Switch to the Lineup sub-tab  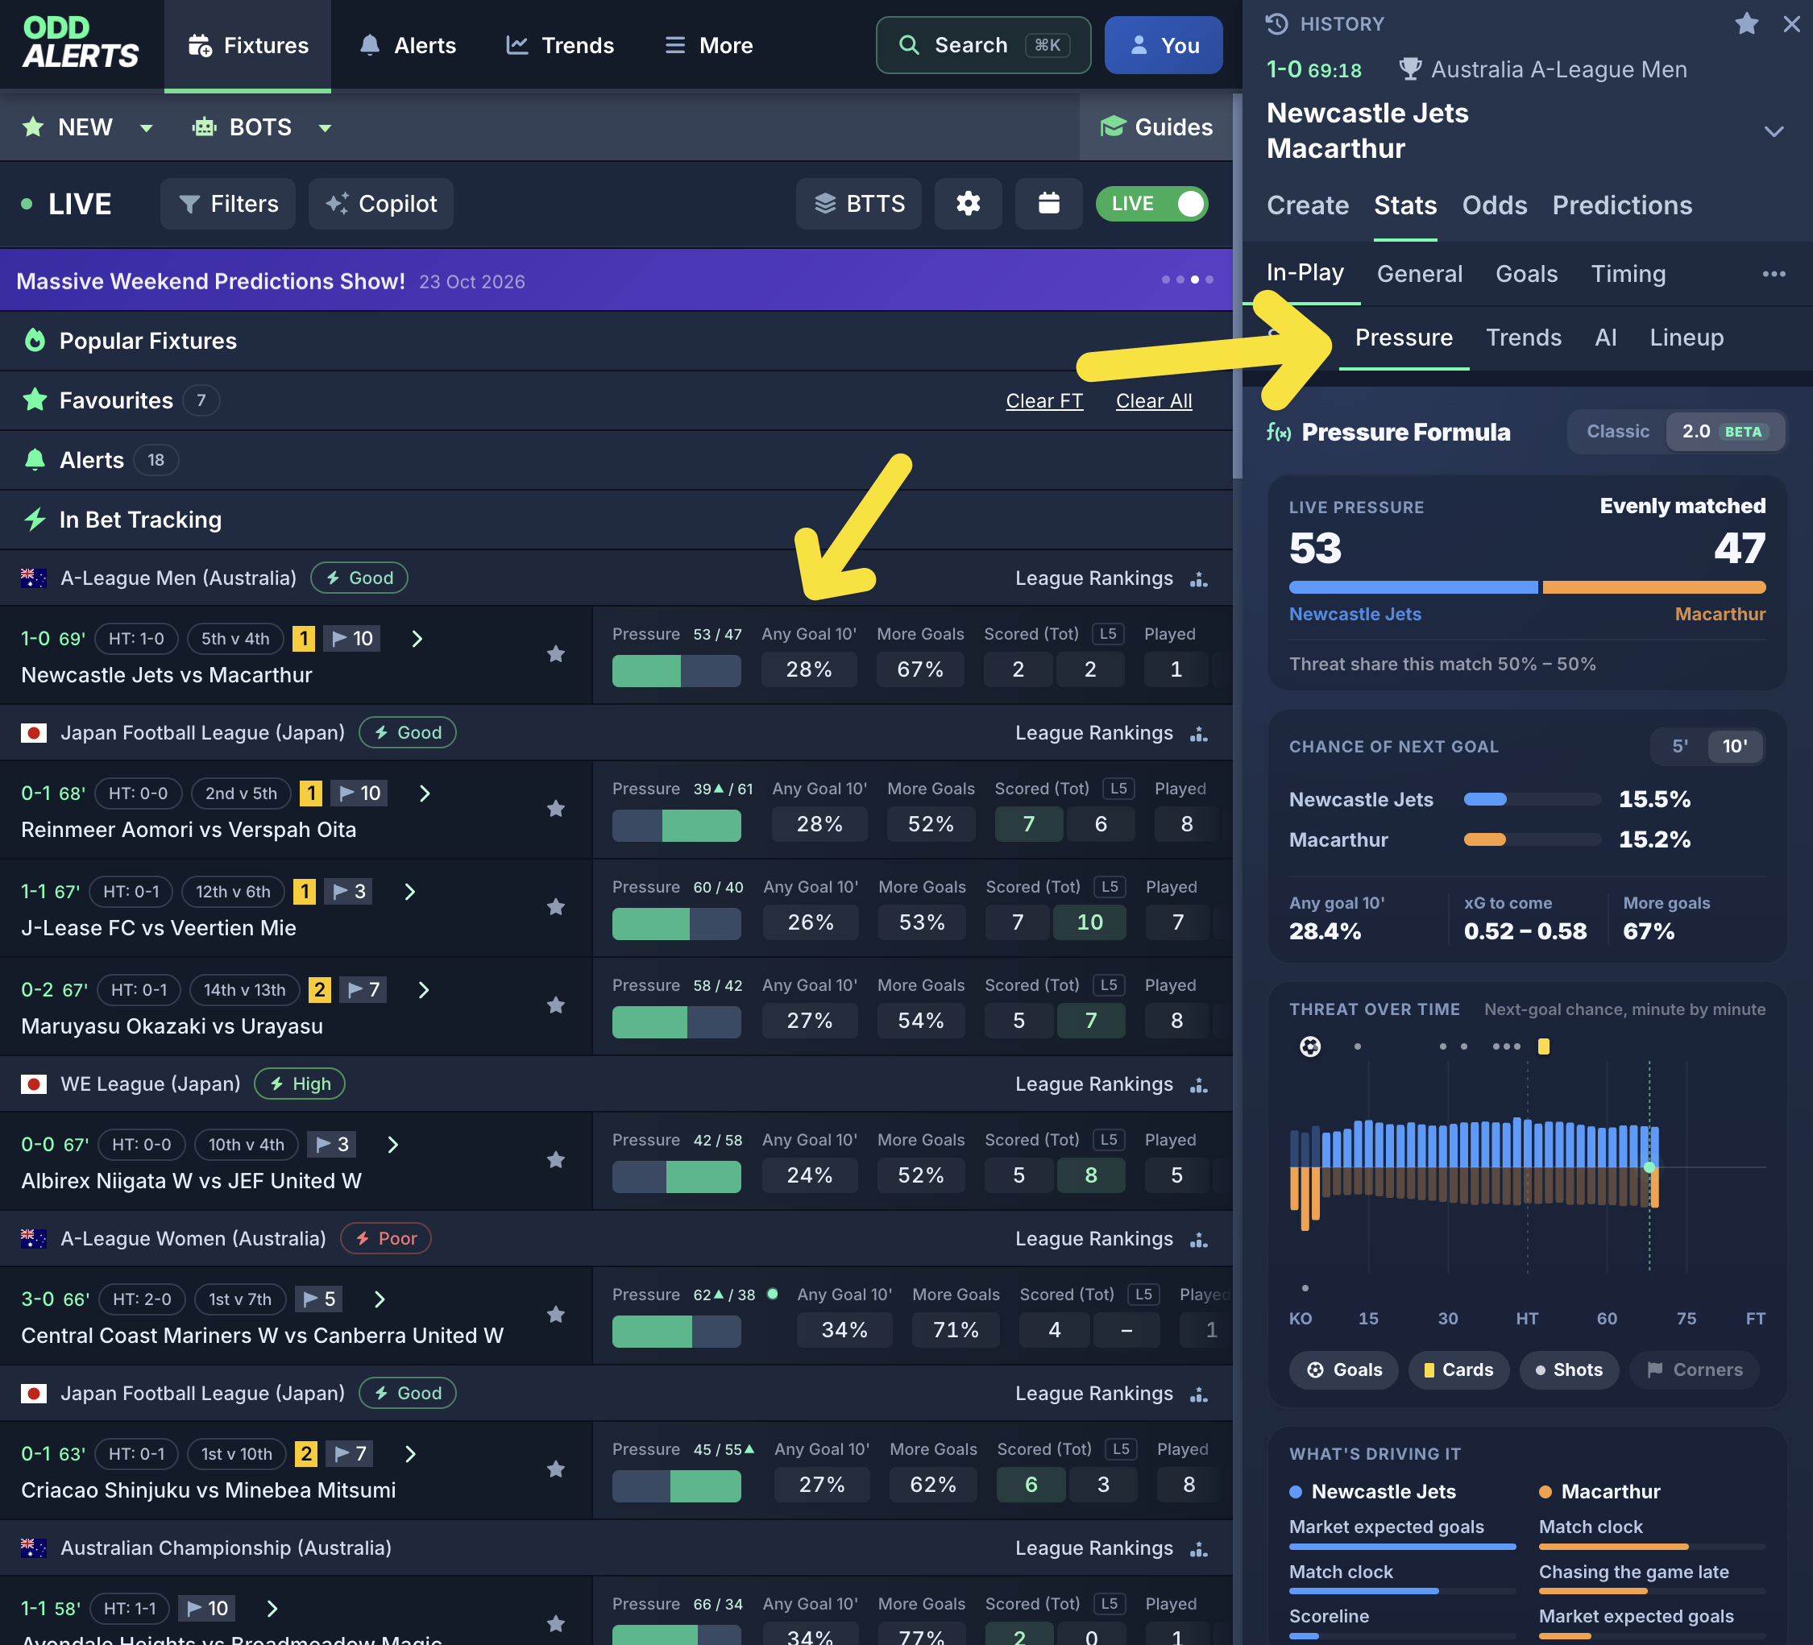click(1686, 338)
